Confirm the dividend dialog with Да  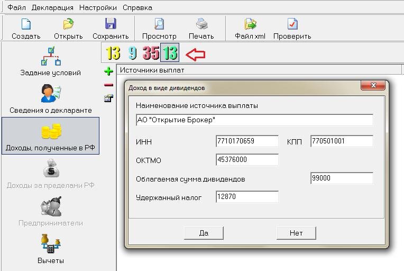coord(204,233)
